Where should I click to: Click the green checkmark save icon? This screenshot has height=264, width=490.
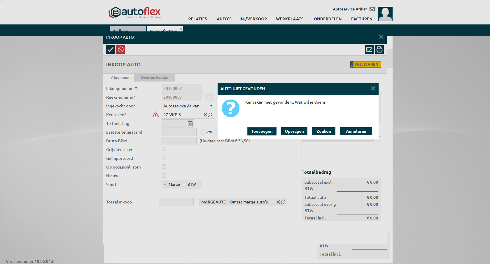coord(110,49)
